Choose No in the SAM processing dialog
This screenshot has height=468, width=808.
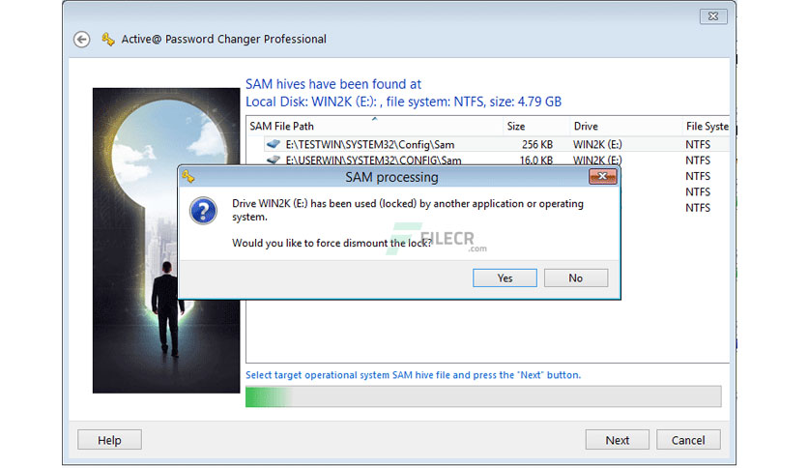[x=576, y=278]
